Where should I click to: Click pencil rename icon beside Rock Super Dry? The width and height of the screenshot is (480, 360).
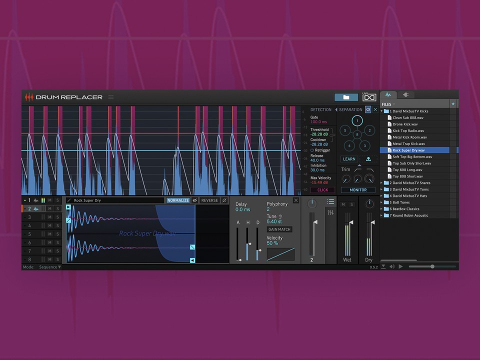pyautogui.click(x=69, y=200)
